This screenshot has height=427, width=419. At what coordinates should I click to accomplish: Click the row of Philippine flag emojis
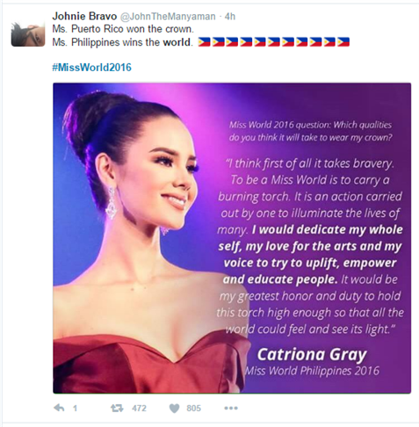pos(274,42)
